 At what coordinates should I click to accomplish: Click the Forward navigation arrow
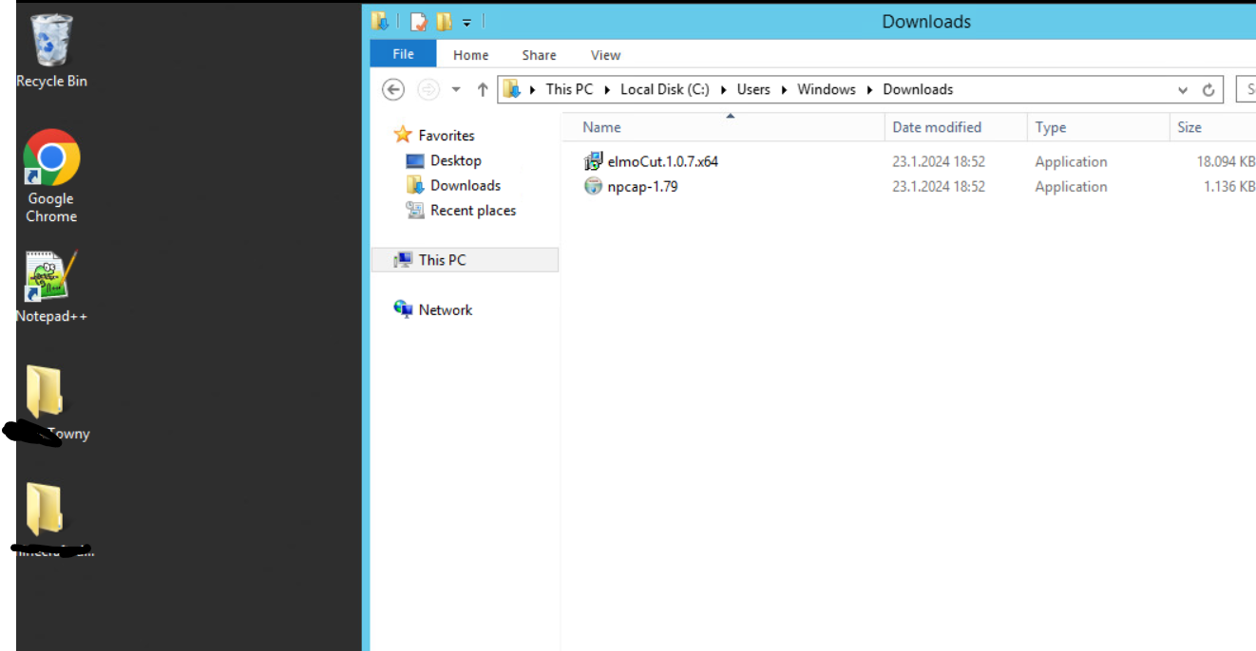pos(428,89)
